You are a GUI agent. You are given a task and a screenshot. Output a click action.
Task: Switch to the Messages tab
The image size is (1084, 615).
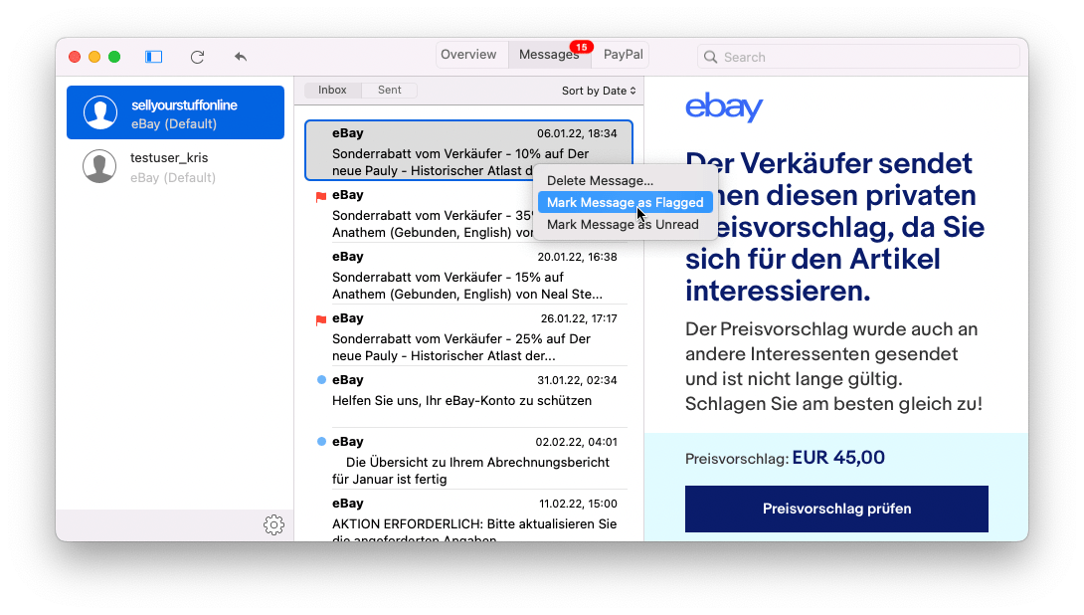point(550,55)
